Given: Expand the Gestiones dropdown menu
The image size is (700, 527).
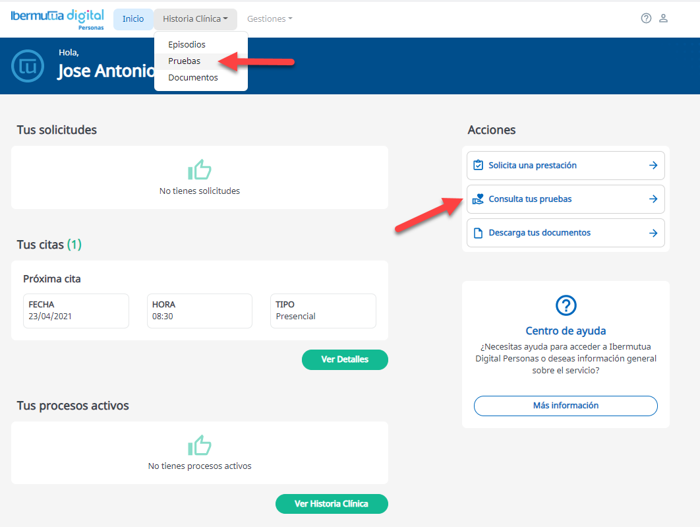Looking at the screenshot, I should [270, 19].
